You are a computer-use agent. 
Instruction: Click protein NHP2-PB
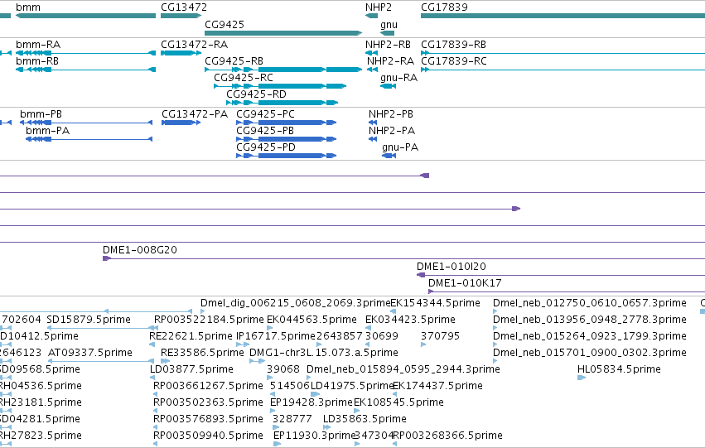coord(391,114)
